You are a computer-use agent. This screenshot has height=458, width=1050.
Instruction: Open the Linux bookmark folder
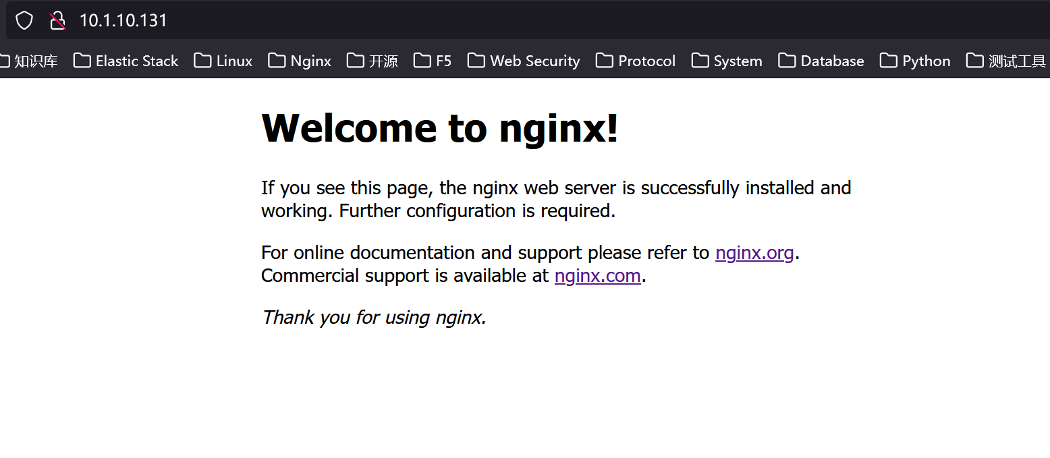(223, 61)
